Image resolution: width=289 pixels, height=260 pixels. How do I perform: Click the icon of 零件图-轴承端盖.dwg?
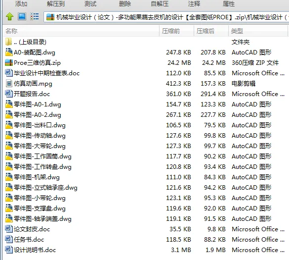(9, 218)
